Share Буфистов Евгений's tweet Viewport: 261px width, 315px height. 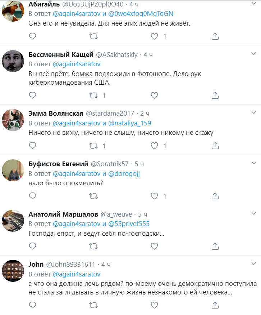coord(215,196)
